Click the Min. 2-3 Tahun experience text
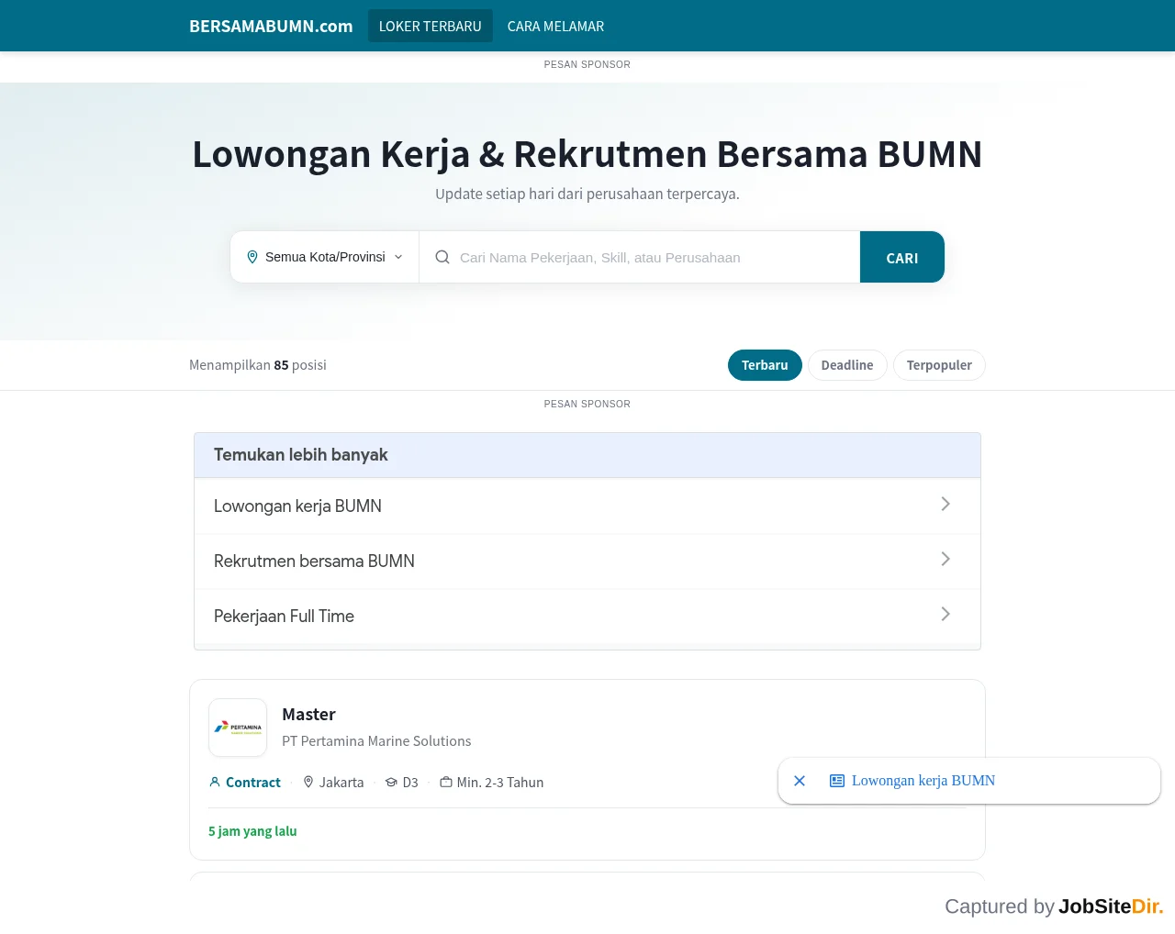Image resolution: width=1175 pixels, height=934 pixels. (x=500, y=783)
